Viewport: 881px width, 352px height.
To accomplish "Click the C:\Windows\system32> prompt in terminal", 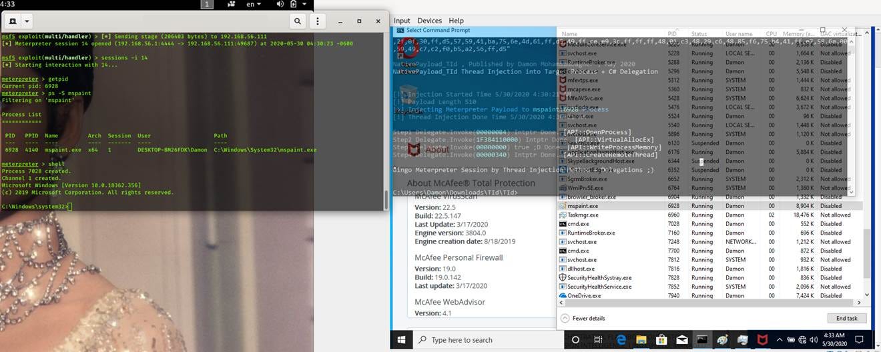I will (35, 207).
